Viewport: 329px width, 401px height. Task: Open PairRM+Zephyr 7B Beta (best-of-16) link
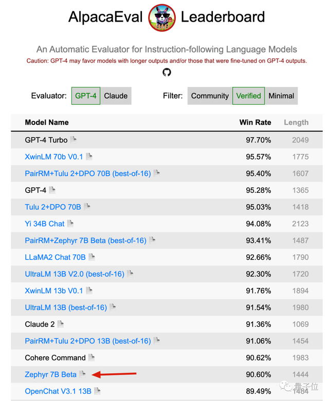coord(85,240)
